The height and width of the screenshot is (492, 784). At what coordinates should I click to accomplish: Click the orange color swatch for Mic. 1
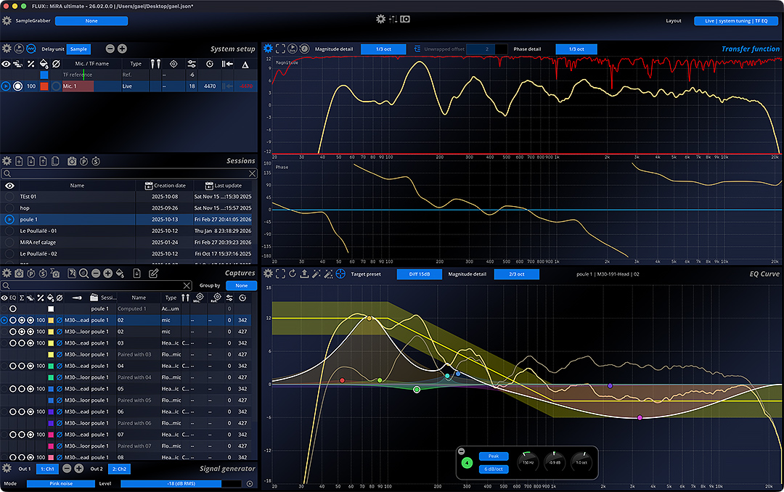44,86
